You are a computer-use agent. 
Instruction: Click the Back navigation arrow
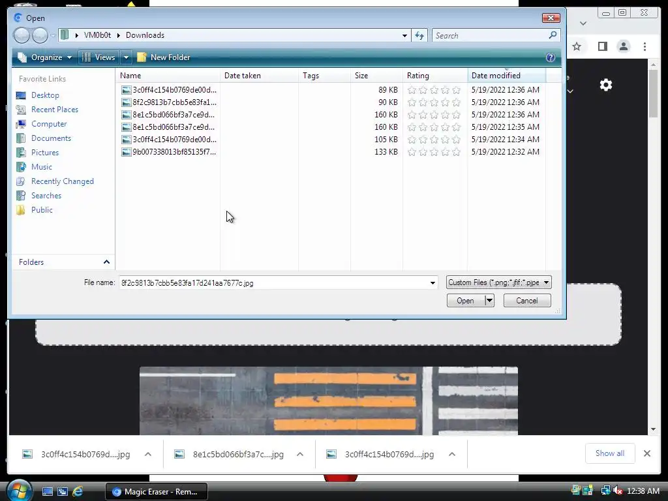pos(22,35)
